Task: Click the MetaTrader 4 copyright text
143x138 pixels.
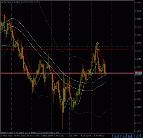Action: (x=30, y=133)
